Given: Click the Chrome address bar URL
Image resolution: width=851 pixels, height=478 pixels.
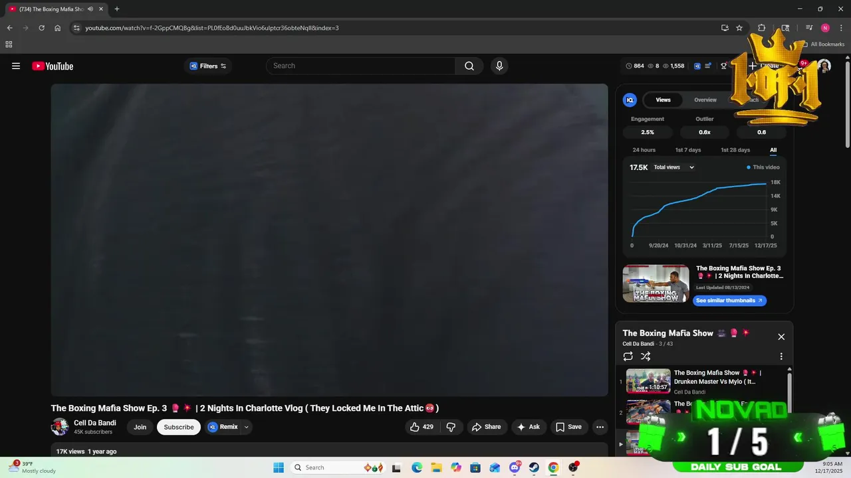Looking at the screenshot, I should [x=212, y=28].
